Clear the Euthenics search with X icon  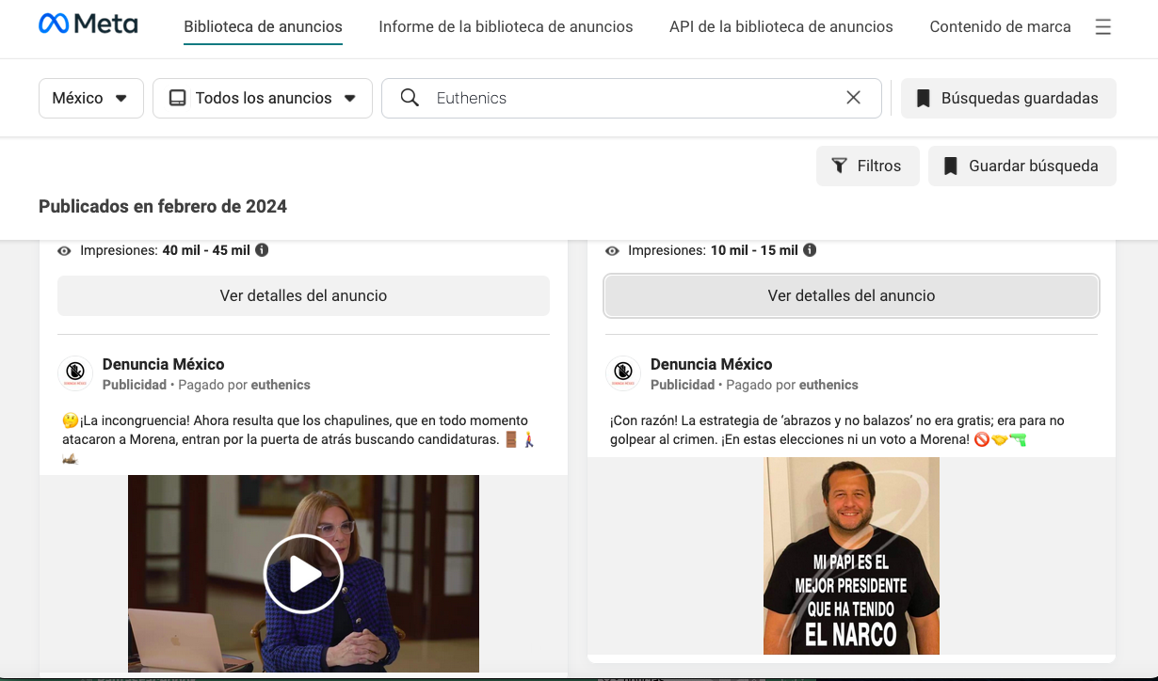click(853, 98)
